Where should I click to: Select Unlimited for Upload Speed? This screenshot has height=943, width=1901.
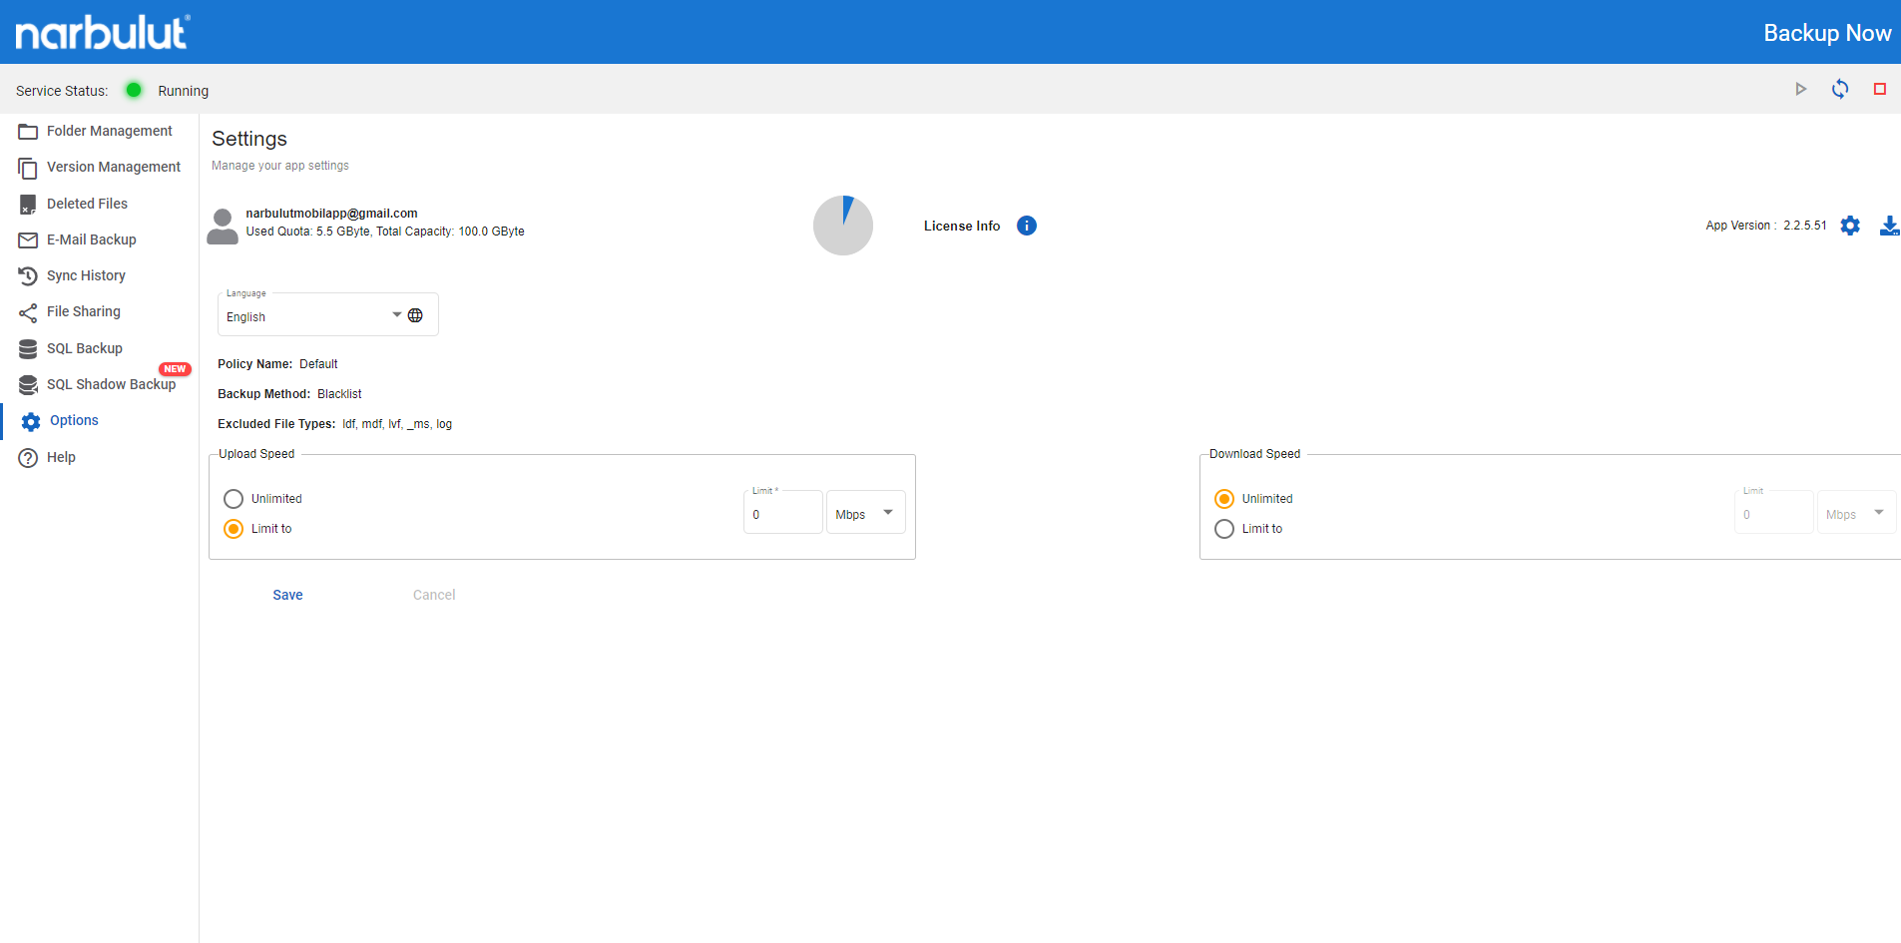234,499
